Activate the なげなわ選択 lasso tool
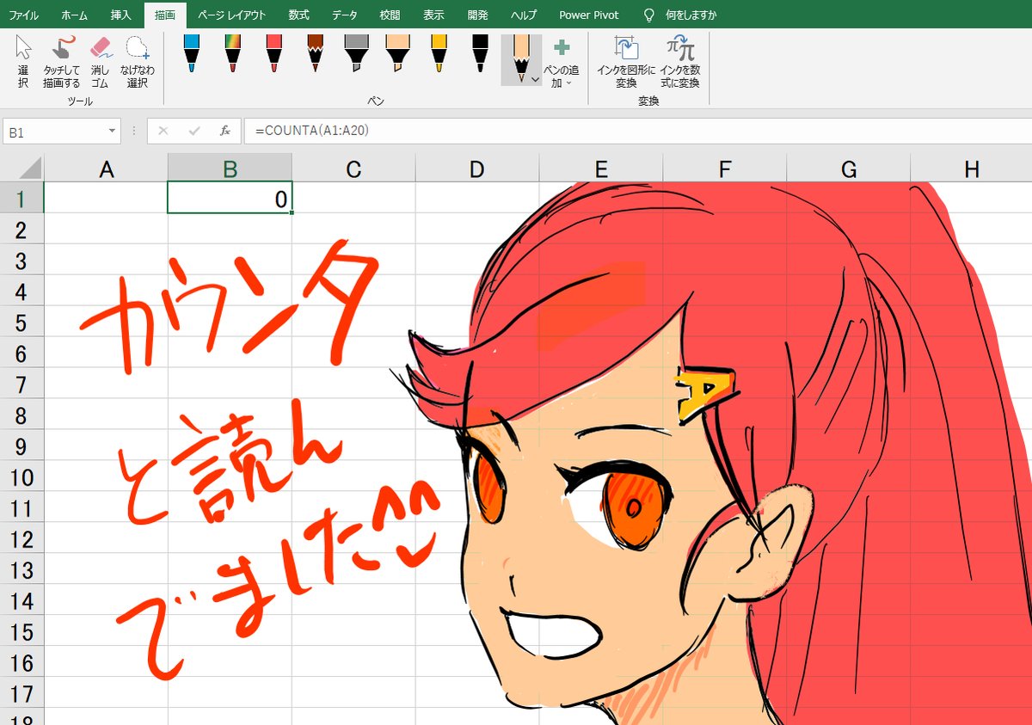This screenshot has width=1032, height=725. point(137,62)
